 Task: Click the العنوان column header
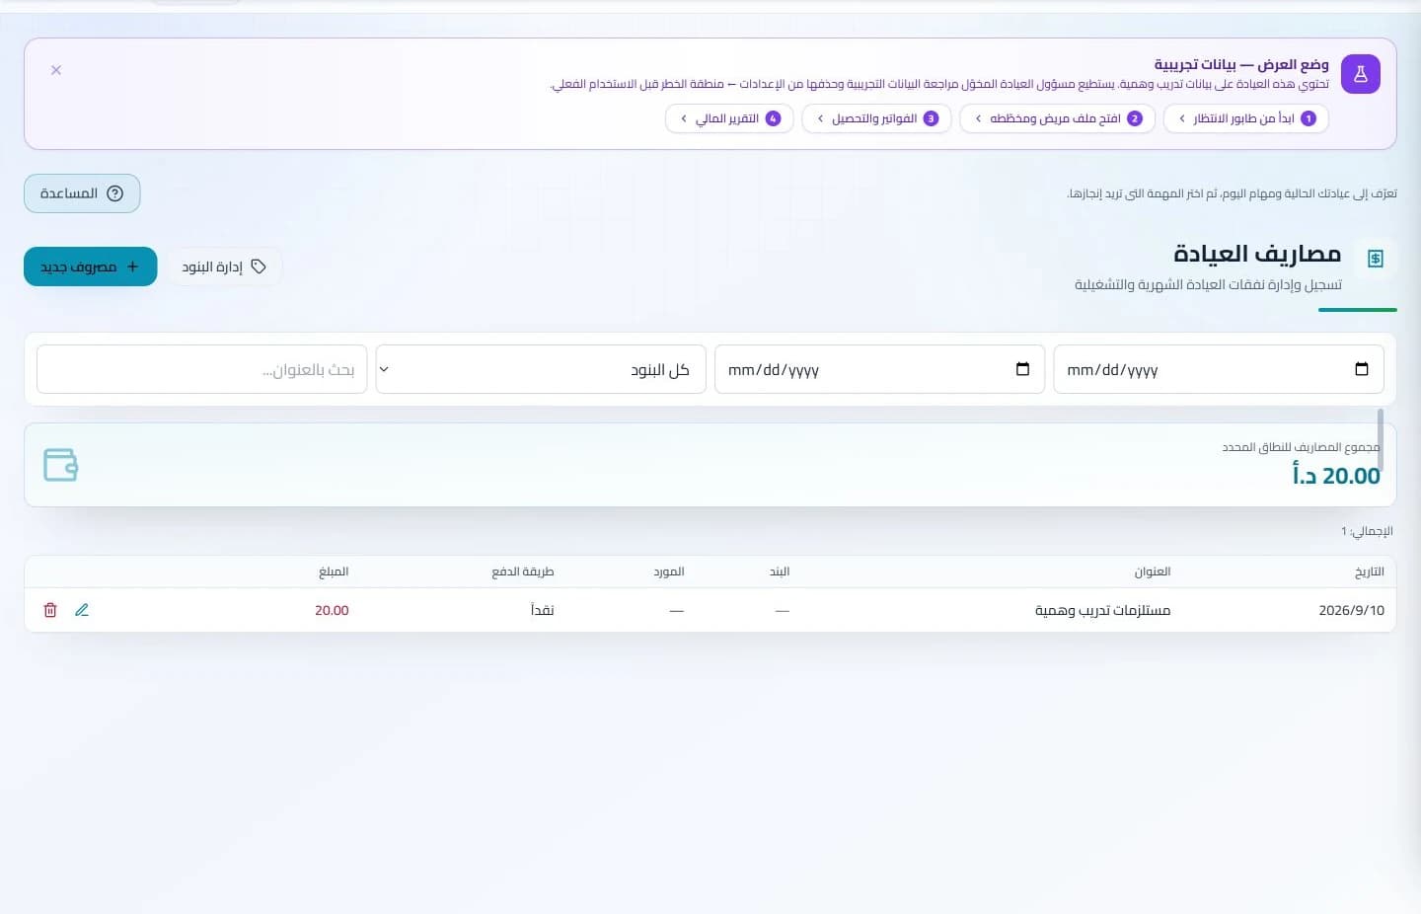click(x=1153, y=571)
